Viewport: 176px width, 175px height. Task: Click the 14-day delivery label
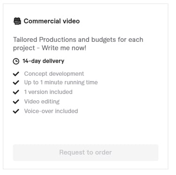coord(43,61)
